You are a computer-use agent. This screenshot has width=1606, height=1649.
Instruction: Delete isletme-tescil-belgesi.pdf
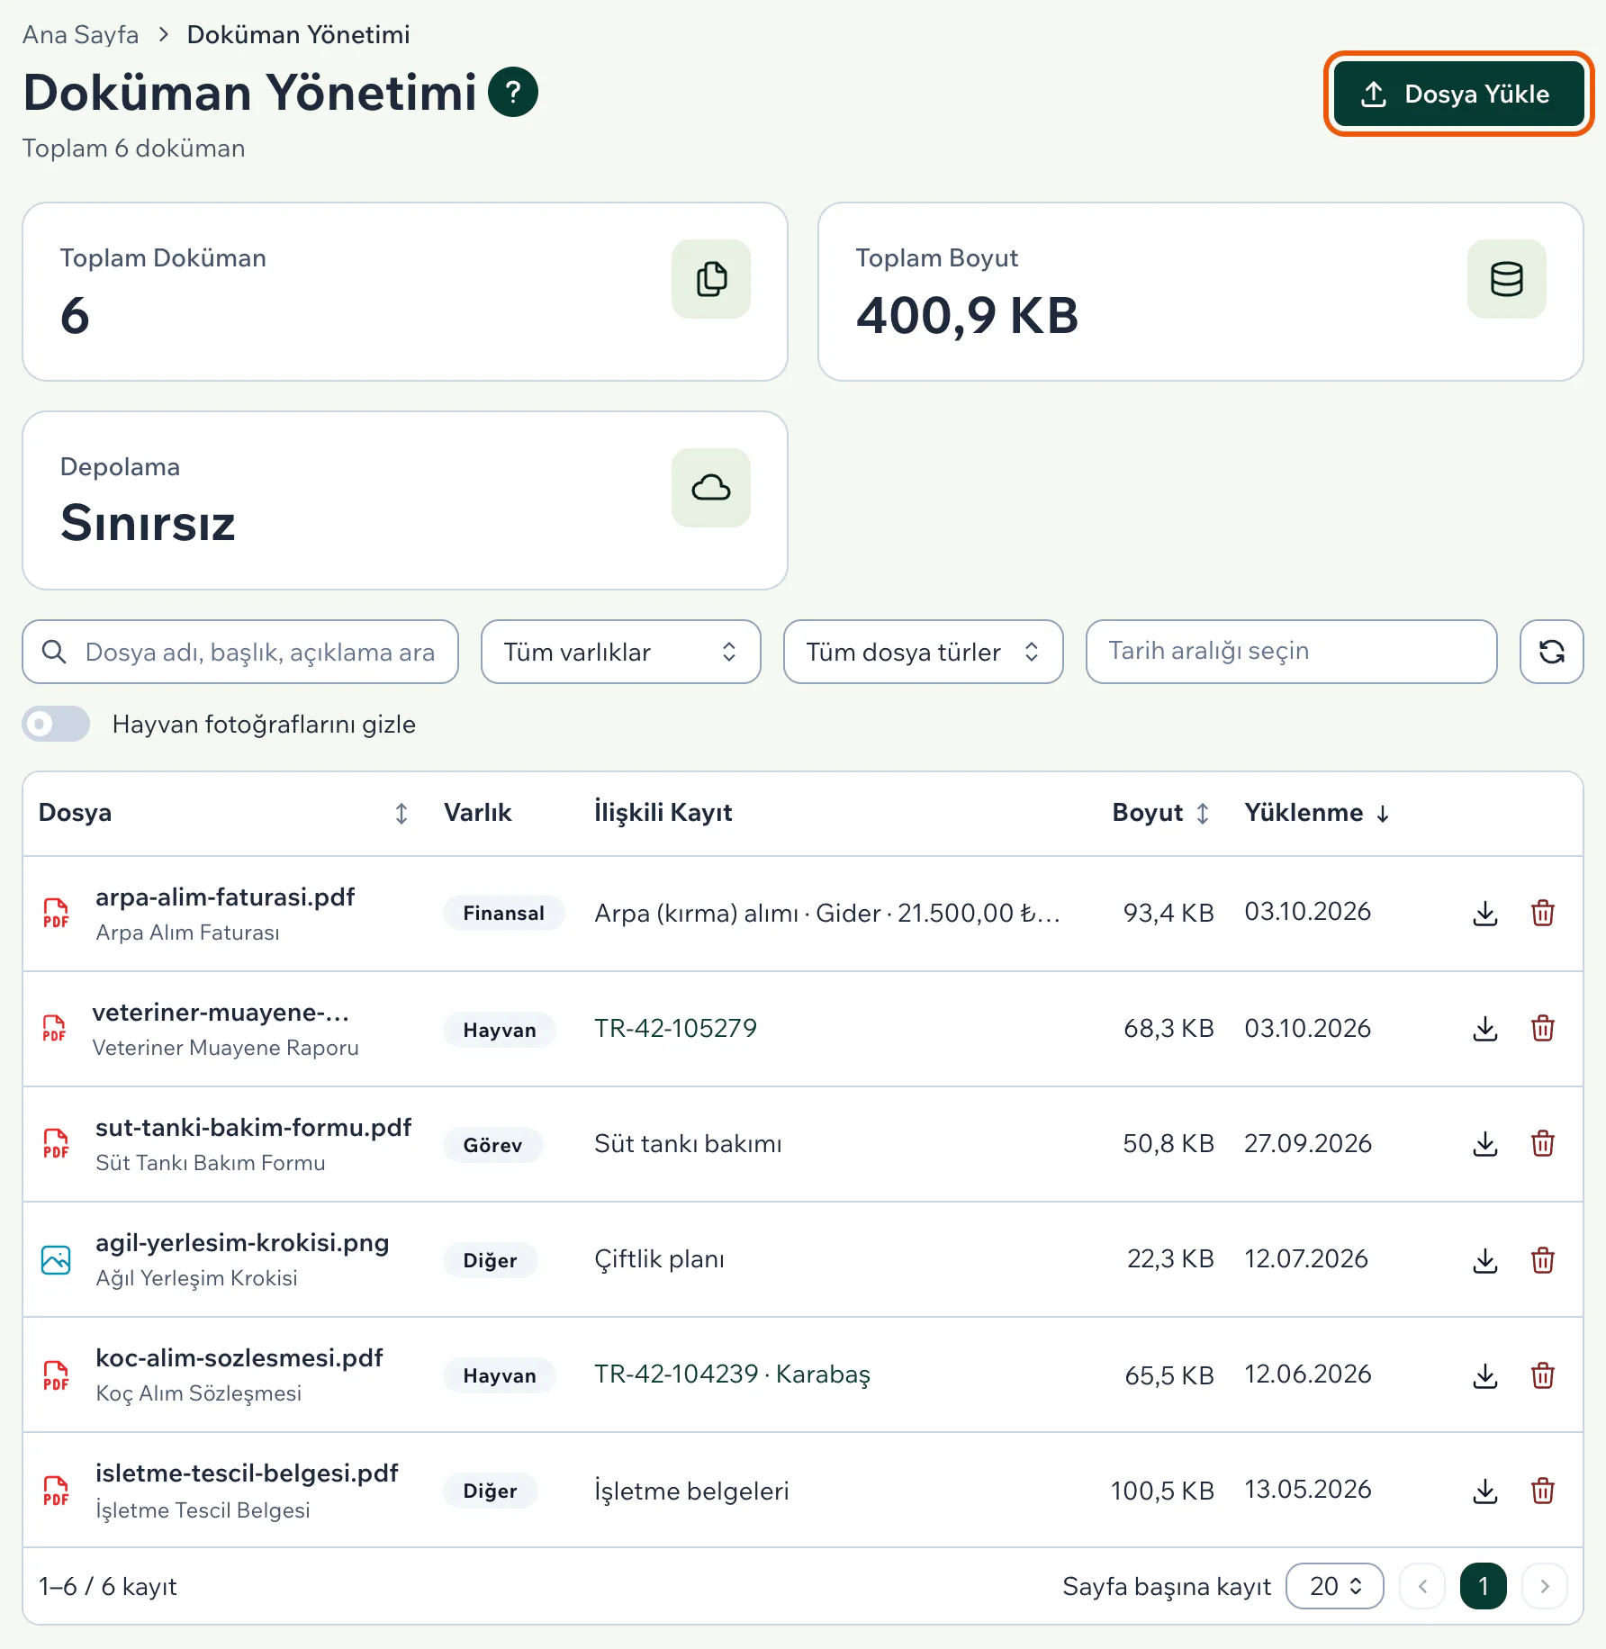pyautogui.click(x=1543, y=1491)
